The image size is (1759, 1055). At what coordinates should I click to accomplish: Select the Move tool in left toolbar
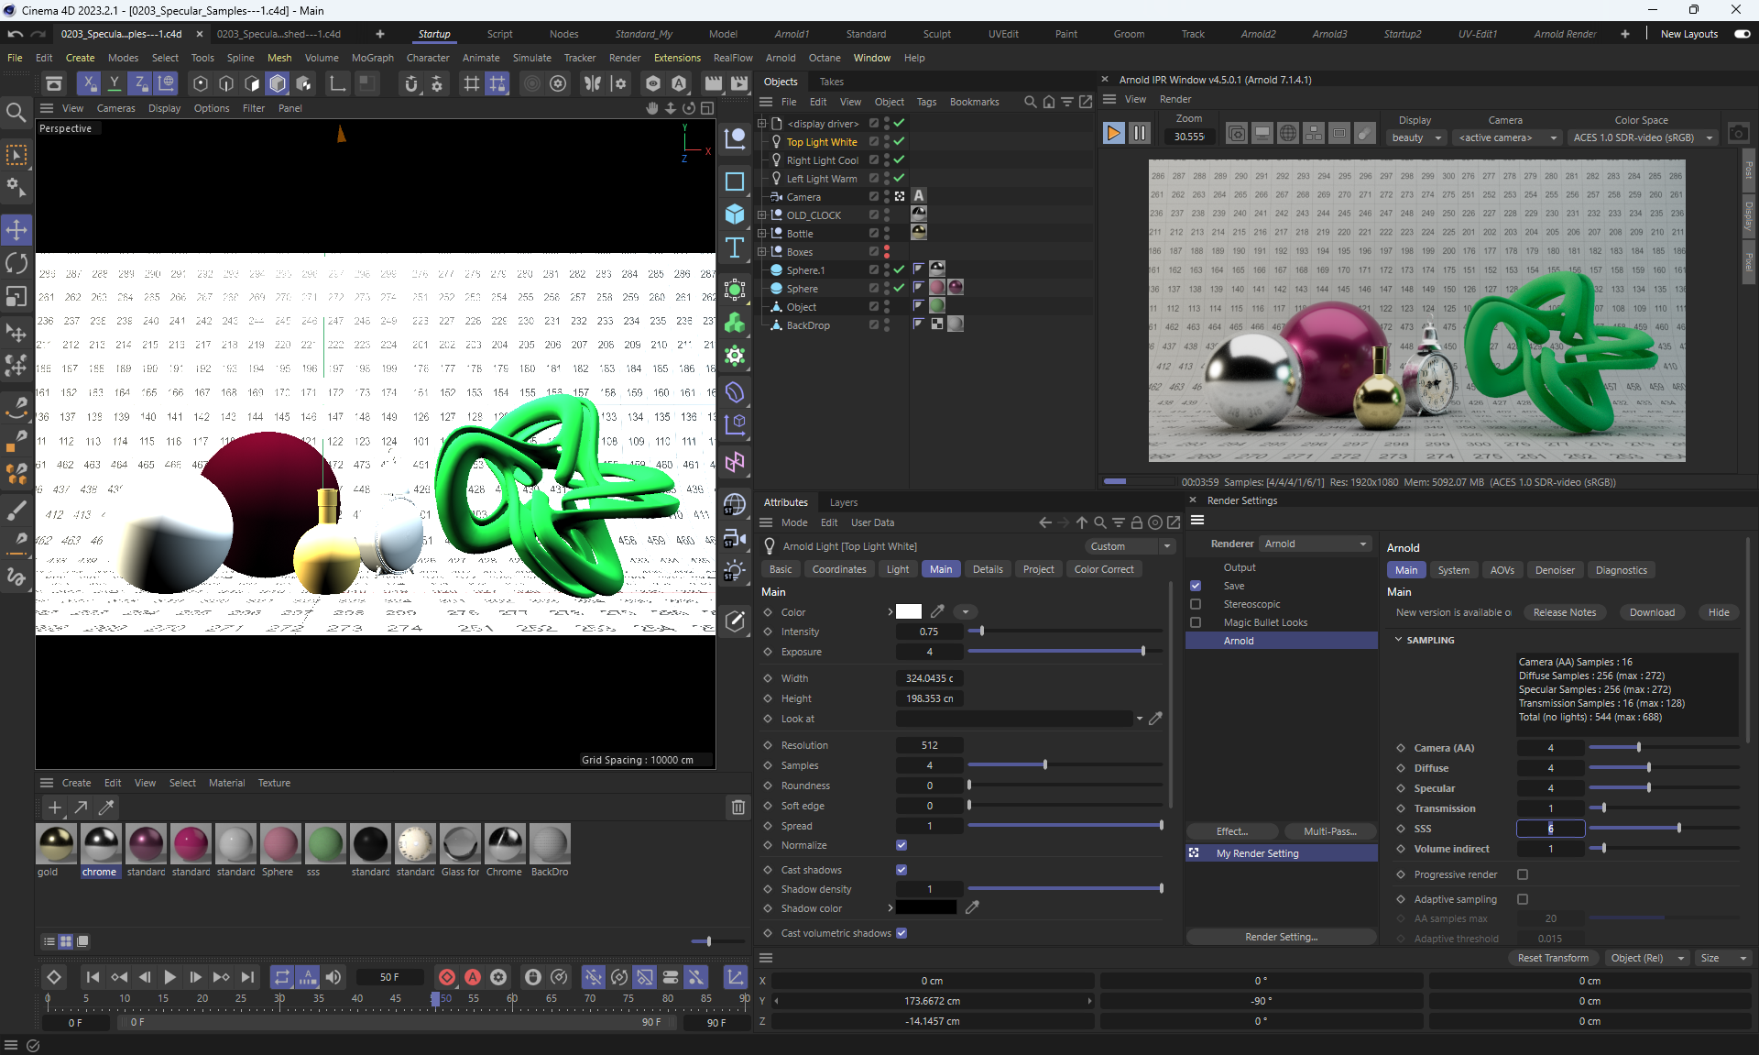pos(16,230)
